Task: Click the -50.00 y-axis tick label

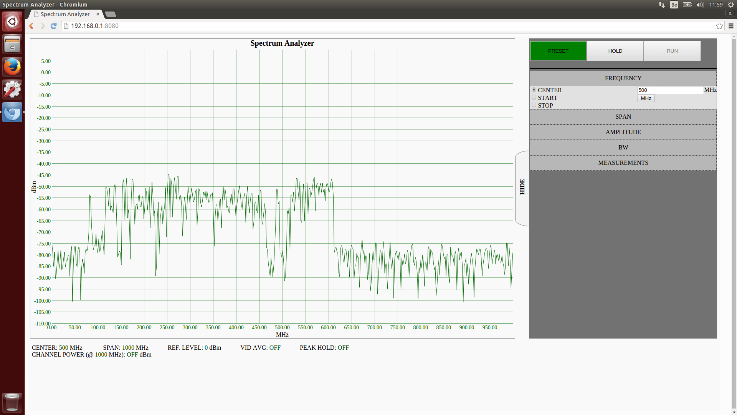Action: 43,187
